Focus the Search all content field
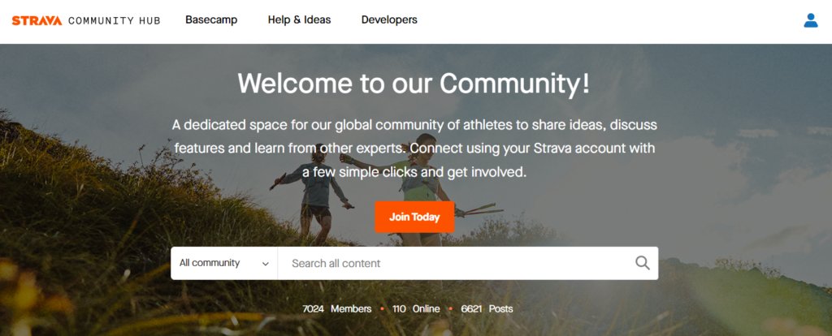The height and width of the screenshot is (336, 832). pyautogui.click(x=457, y=264)
